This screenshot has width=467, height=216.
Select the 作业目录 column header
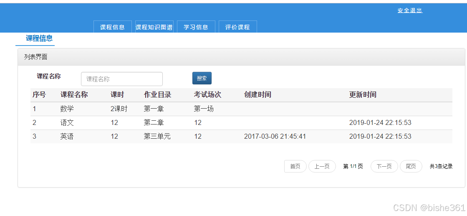[158, 95]
